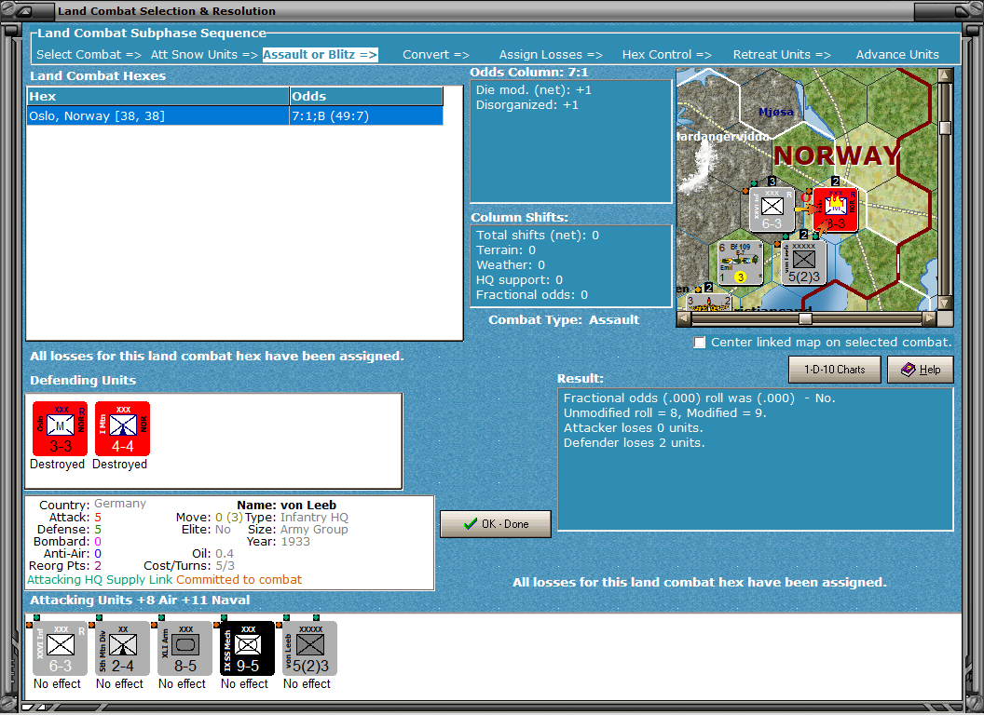Screen dimensions: 984x715
Task: Click the map vertical scrollbar thumb
Action: (x=945, y=128)
